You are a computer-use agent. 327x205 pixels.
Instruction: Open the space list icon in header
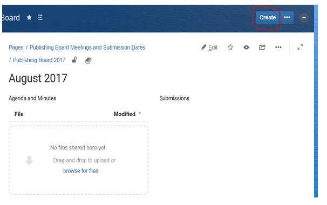coord(40,17)
